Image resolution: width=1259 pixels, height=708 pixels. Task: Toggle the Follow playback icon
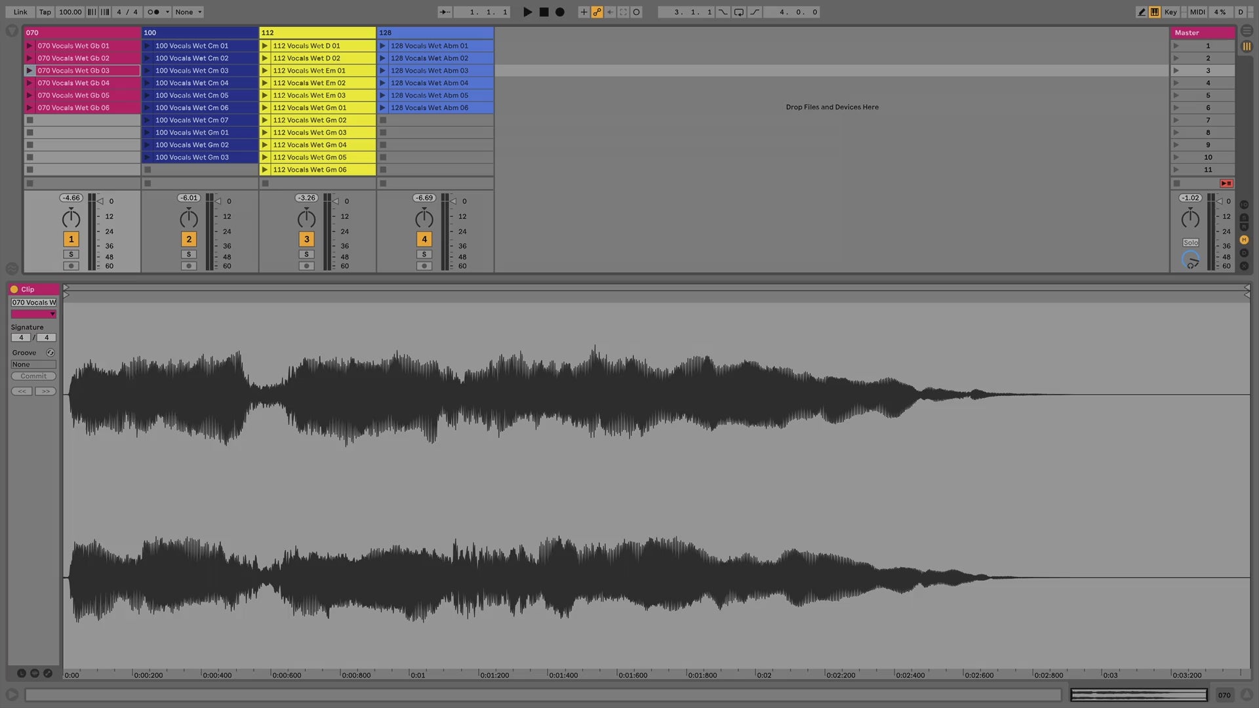pos(445,12)
